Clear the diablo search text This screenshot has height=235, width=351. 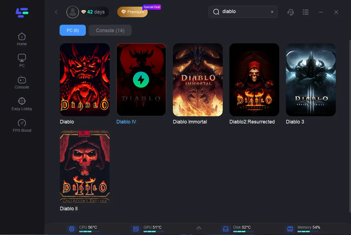[272, 12]
